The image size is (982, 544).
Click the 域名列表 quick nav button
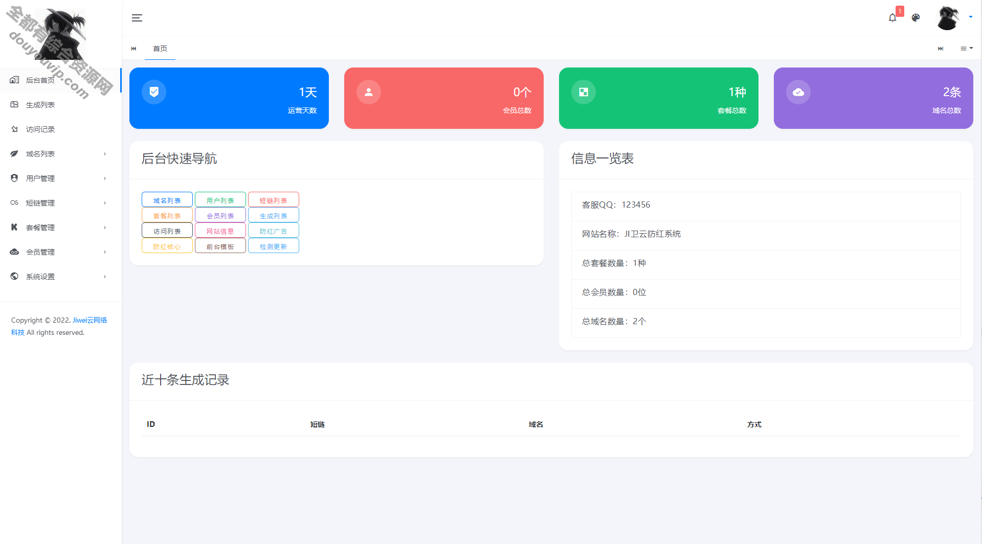[167, 200]
